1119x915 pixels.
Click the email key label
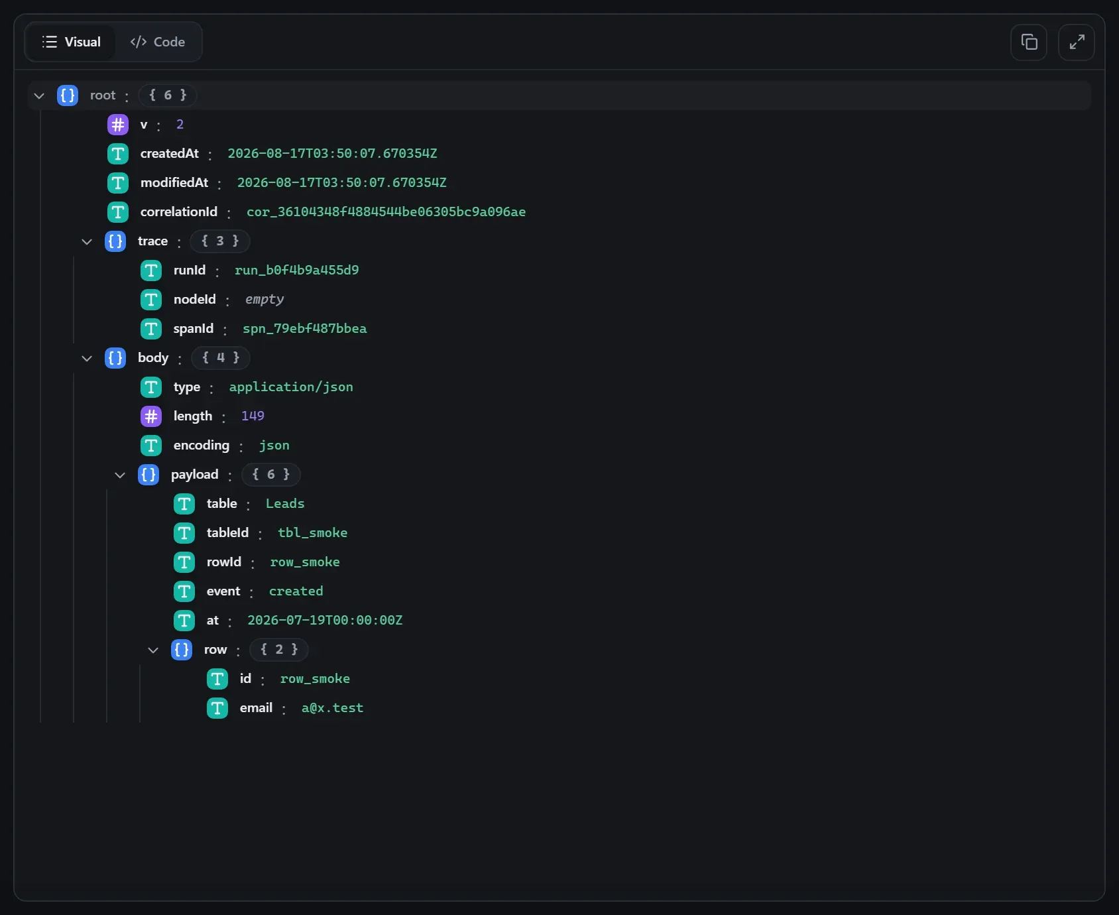pyautogui.click(x=256, y=708)
